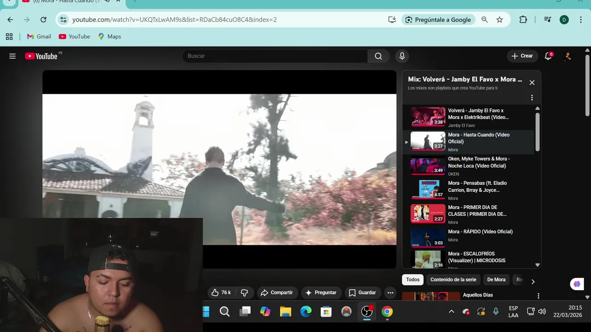Open Chrome media control icon
This screenshot has width=591, height=332.
pyautogui.click(x=548, y=19)
